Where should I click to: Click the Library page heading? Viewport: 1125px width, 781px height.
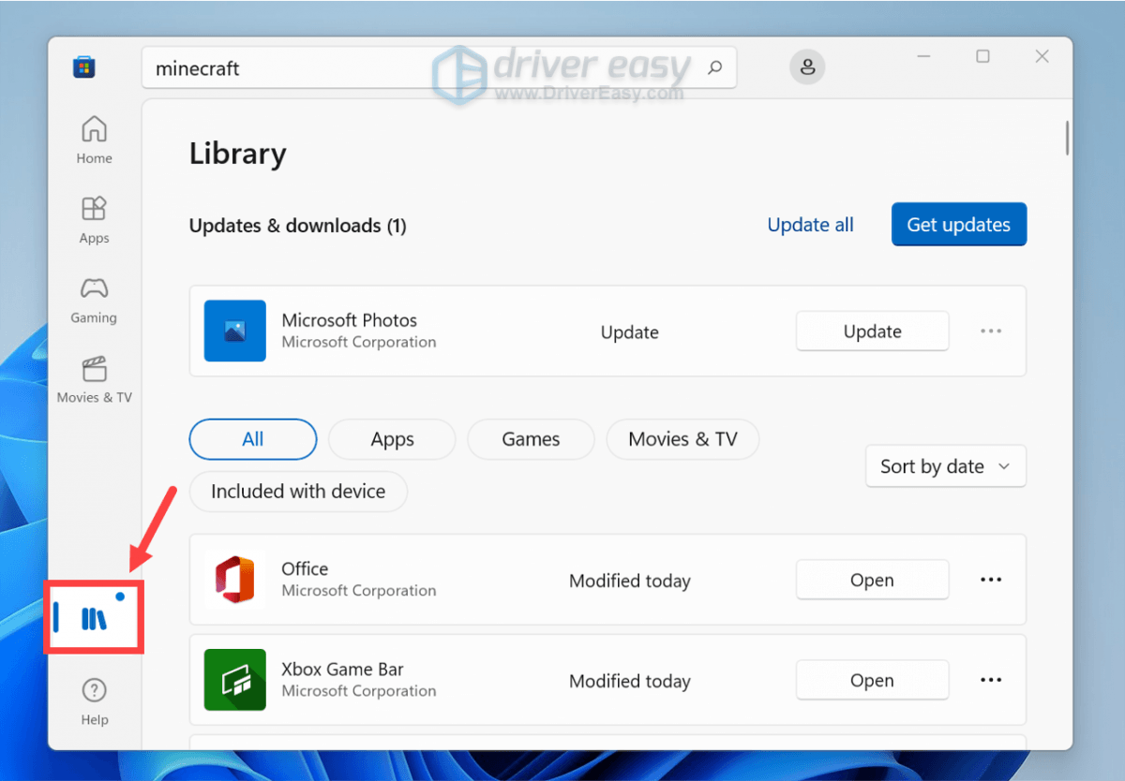click(x=238, y=154)
